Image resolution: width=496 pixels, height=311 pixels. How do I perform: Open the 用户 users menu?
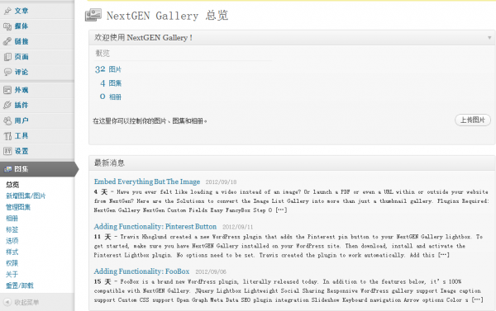pos(21,120)
